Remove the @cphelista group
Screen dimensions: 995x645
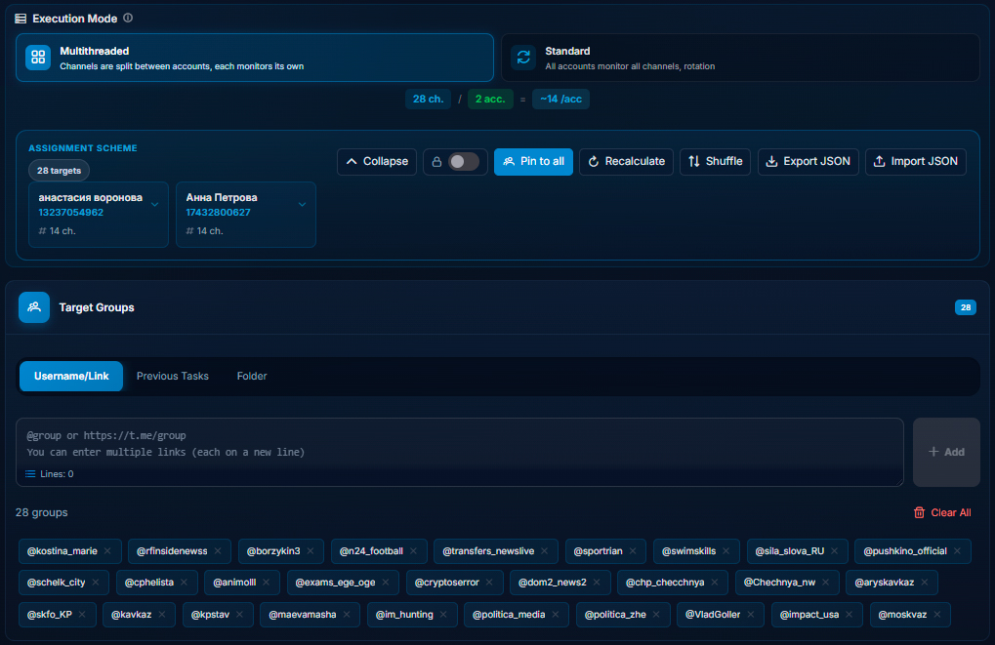click(184, 583)
